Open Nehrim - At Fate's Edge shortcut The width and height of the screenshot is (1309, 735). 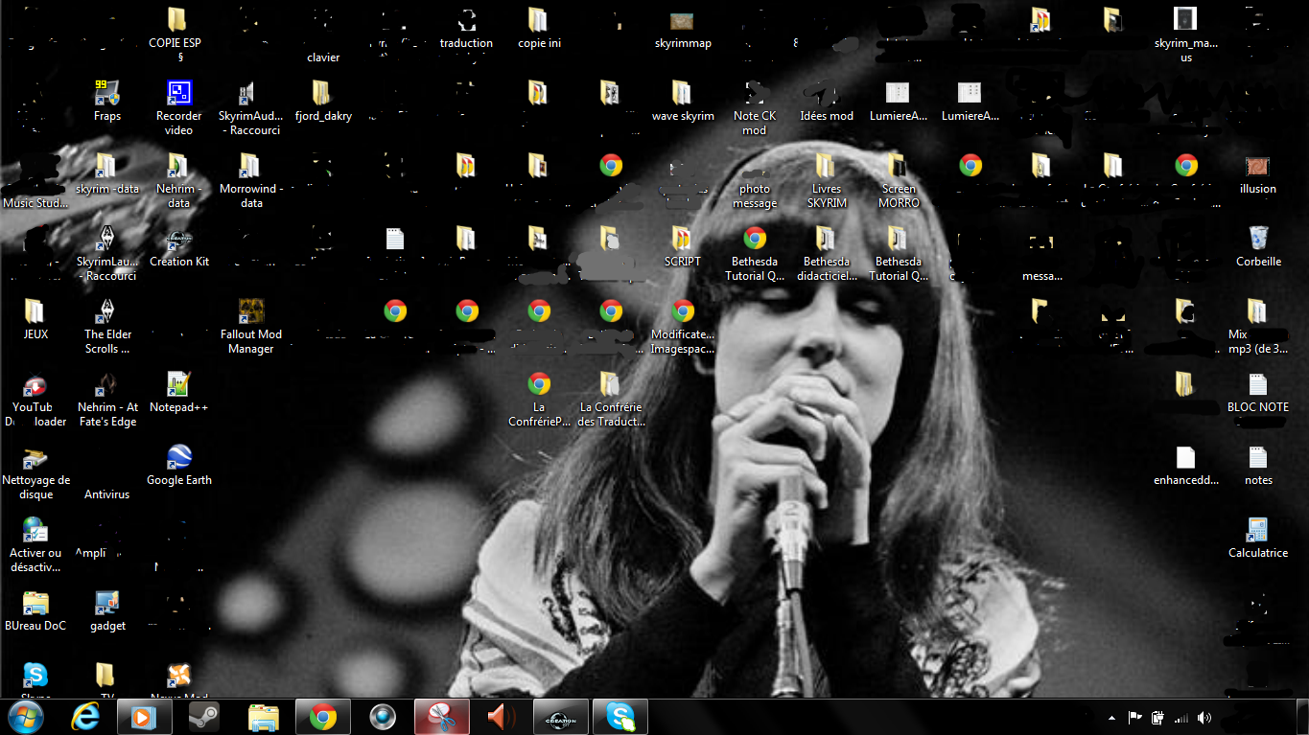point(106,385)
